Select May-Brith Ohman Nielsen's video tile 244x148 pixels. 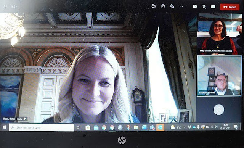[220, 34]
